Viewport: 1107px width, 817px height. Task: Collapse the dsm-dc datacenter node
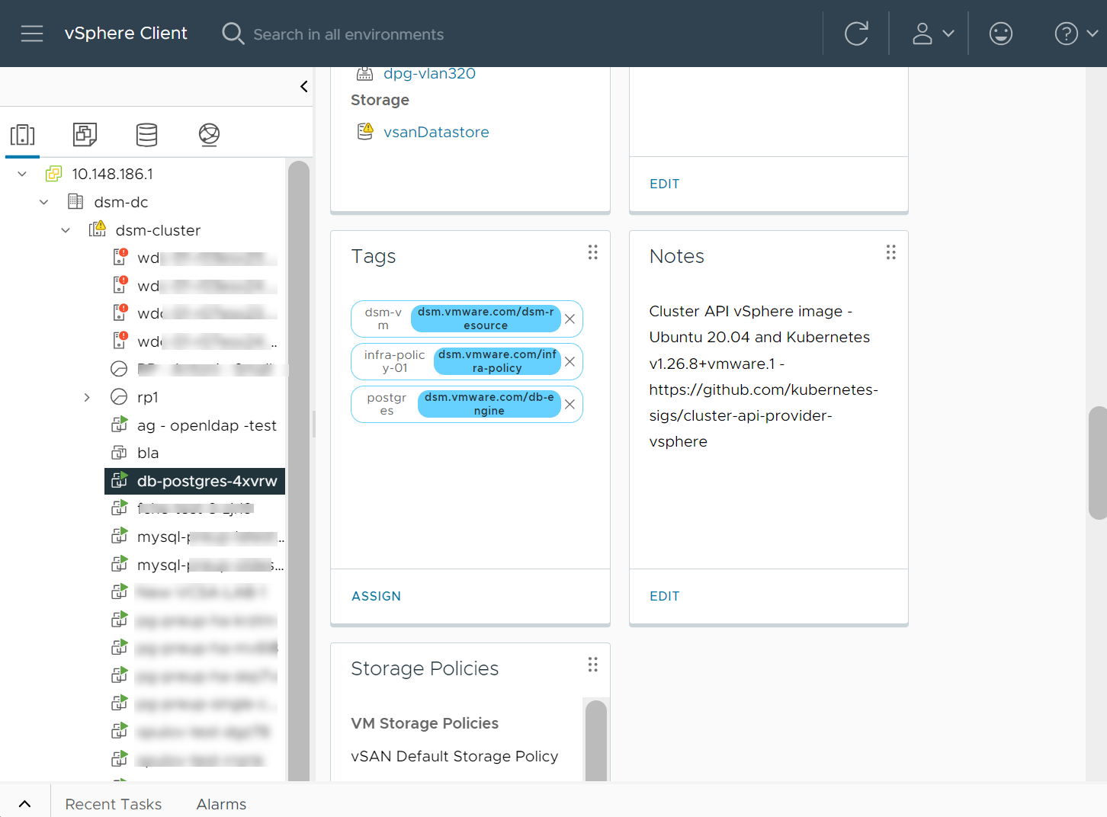point(43,202)
